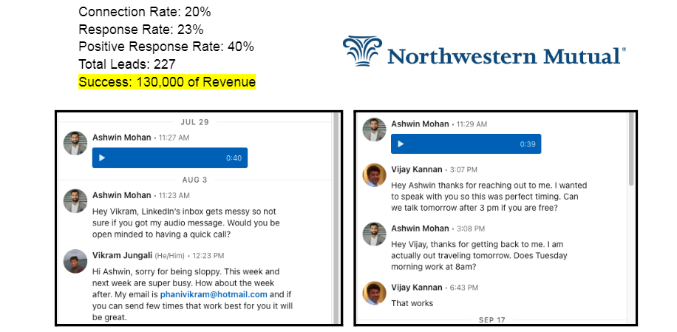Click the 0:39 audio progress bar
Screen dimensions: 677x332
point(462,144)
